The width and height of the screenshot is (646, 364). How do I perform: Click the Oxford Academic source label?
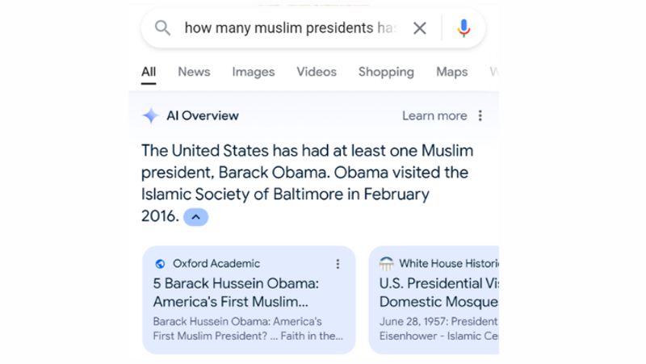click(x=216, y=263)
